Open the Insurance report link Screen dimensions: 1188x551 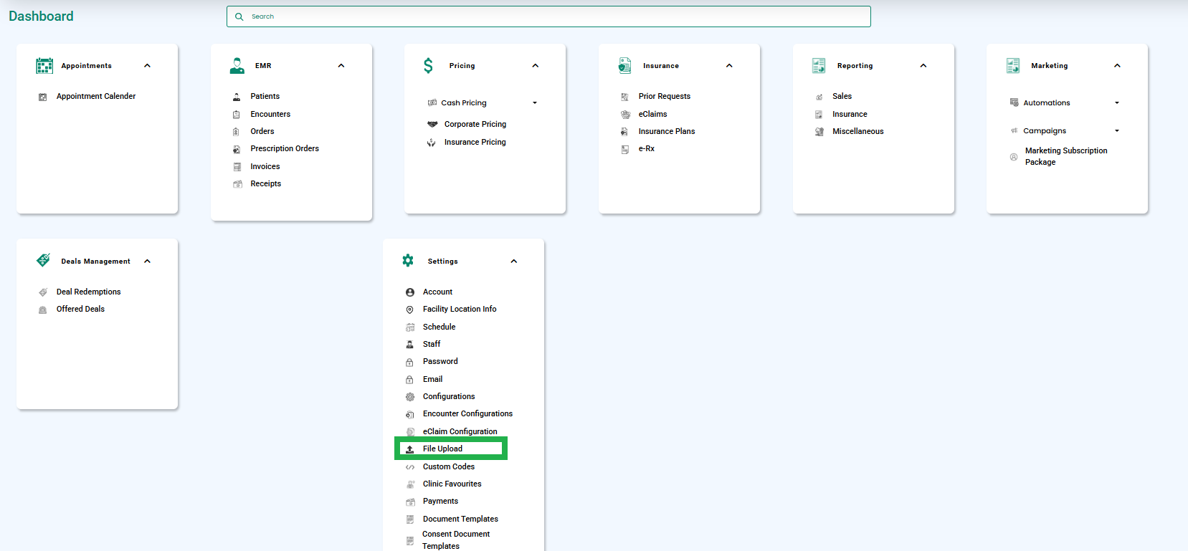(x=850, y=115)
